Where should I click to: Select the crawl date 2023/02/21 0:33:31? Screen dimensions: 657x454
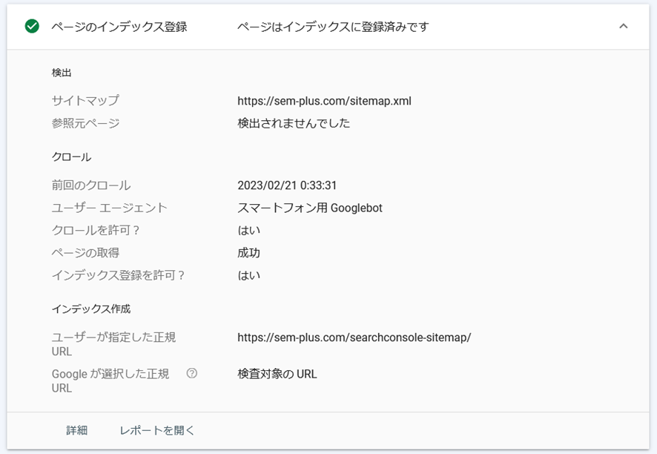[287, 185]
